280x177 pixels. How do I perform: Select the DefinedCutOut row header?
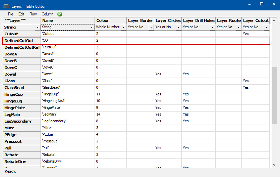[21, 41]
